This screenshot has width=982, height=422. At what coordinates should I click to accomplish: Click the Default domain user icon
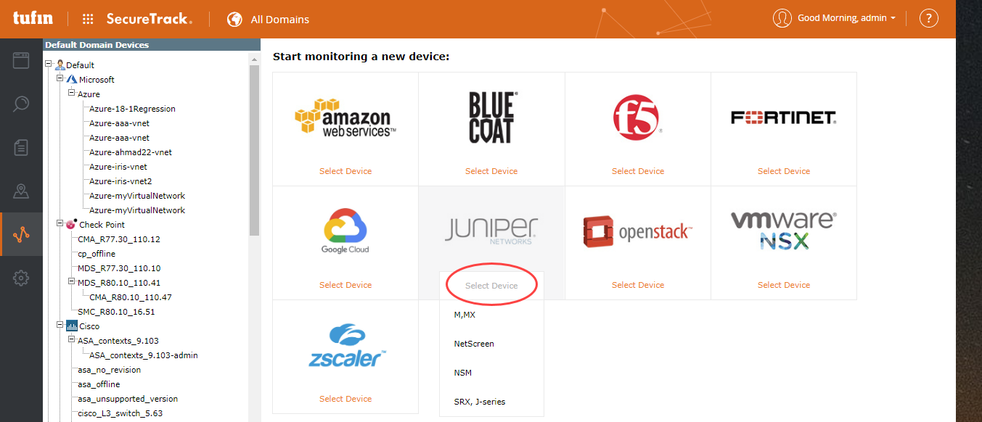60,65
